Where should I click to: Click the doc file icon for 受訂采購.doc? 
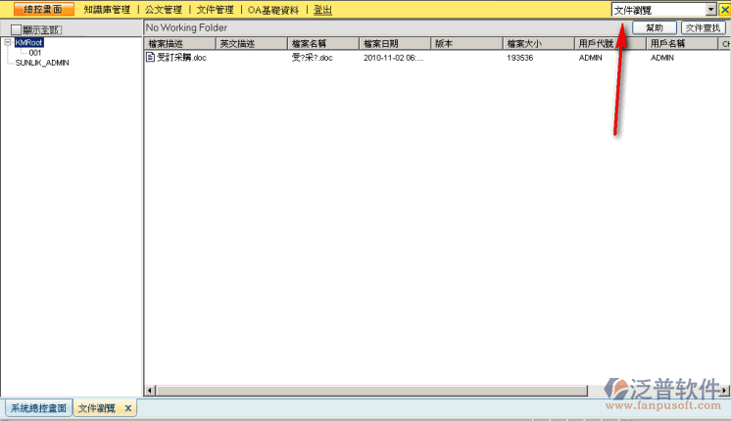(x=150, y=58)
